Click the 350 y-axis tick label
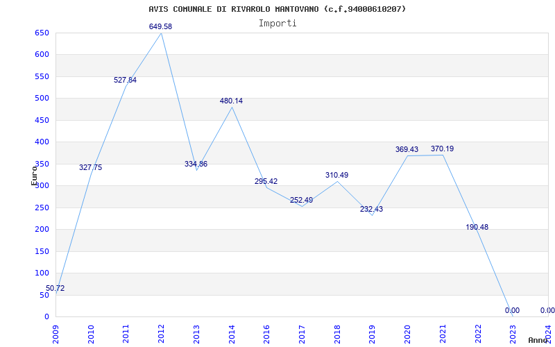 [x=42, y=164]
